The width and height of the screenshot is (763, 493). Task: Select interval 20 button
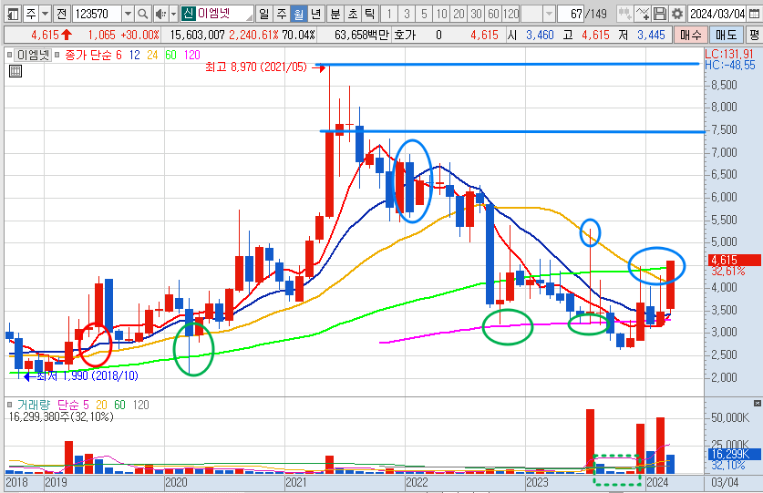click(x=459, y=14)
